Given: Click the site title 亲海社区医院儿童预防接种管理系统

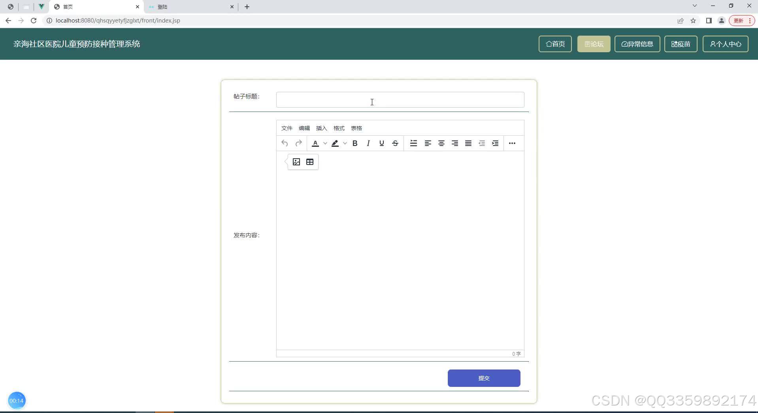Looking at the screenshot, I should coord(77,44).
